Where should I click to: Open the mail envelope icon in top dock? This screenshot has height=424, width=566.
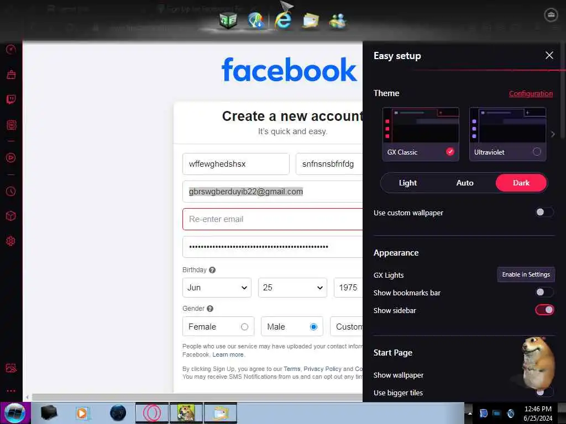click(x=311, y=20)
